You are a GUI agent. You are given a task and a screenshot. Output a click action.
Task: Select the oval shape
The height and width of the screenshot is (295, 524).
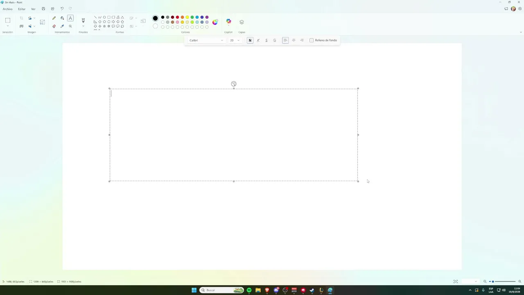[x=104, y=17]
